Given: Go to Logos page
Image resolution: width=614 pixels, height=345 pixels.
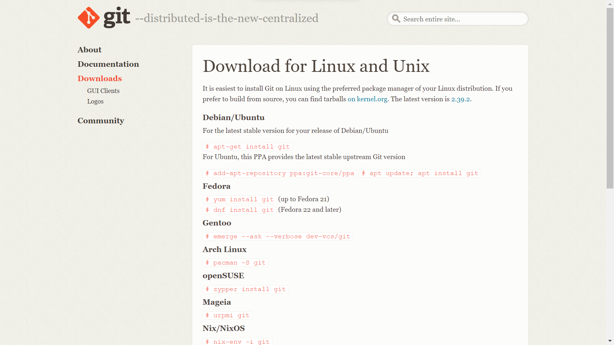Looking at the screenshot, I should pyautogui.click(x=95, y=102).
